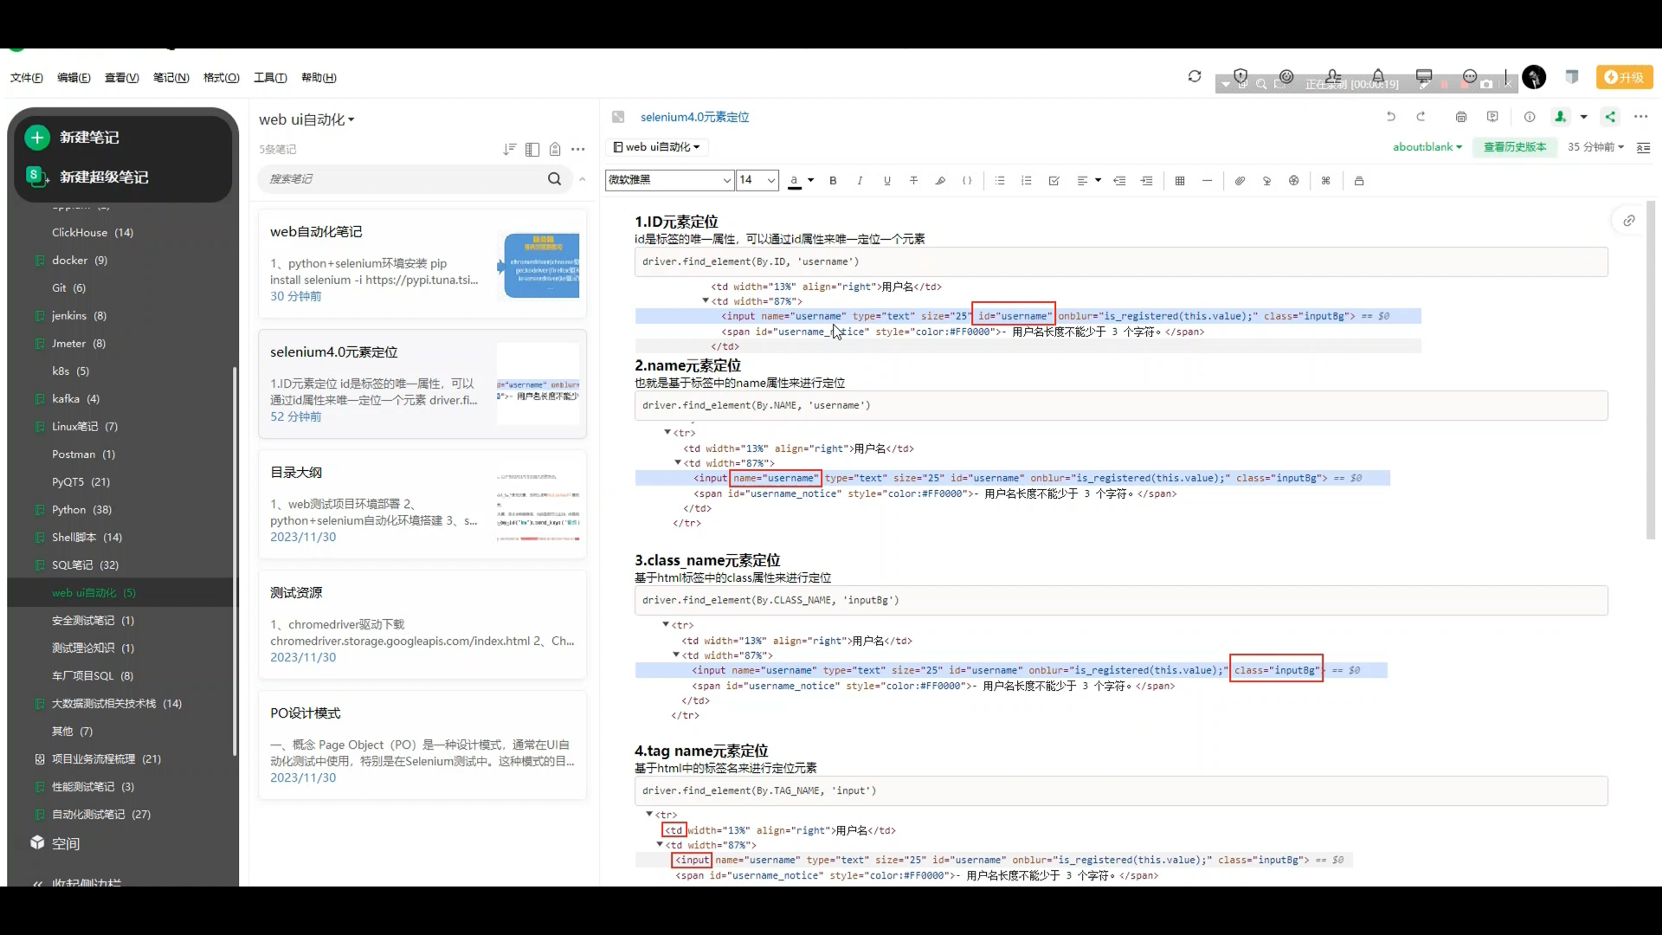The height and width of the screenshot is (935, 1662).
Task: Switch list layout view icon
Action: coord(532,150)
